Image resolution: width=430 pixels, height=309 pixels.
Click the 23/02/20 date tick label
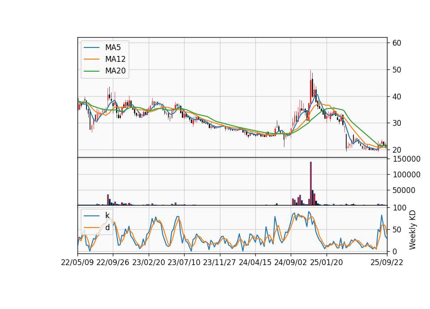coord(149,262)
